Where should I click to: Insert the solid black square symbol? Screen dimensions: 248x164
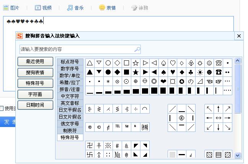127,72
